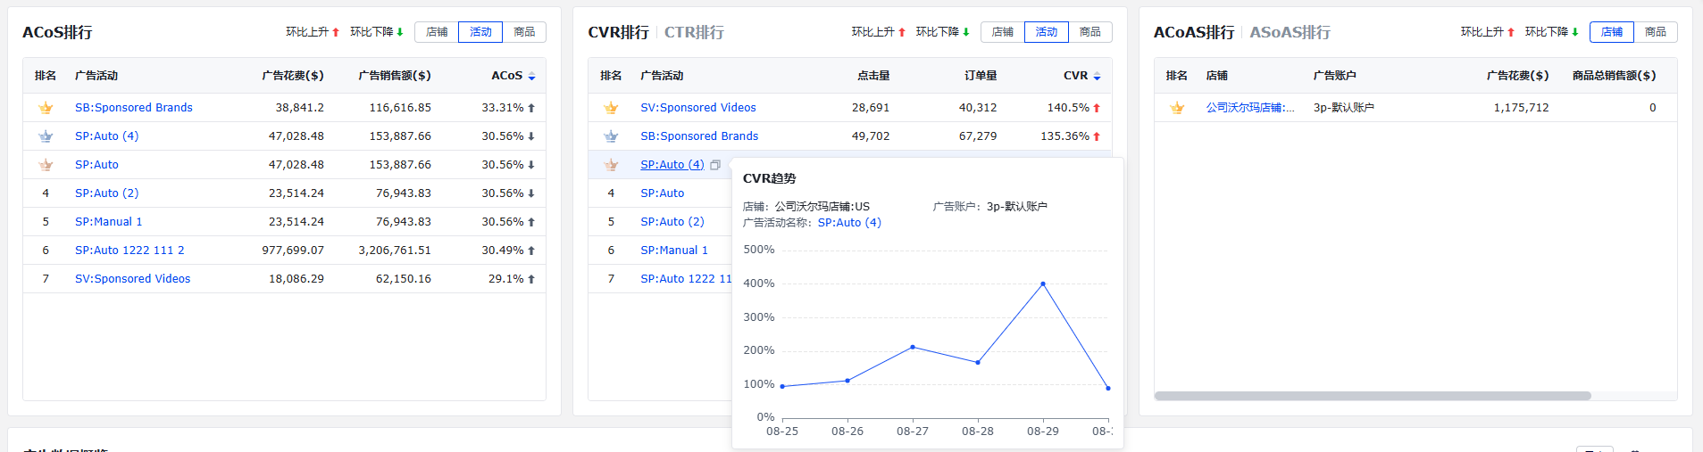Click up arrow next to 33.31% ACoS value
The height and width of the screenshot is (452, 1703).
pos(531,108)
